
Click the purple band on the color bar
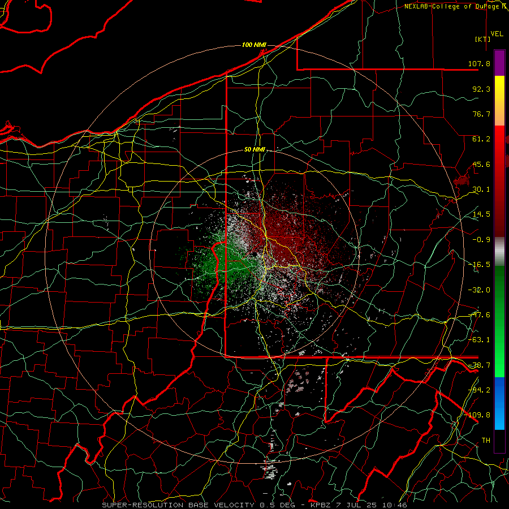click(x=499, y=63)
